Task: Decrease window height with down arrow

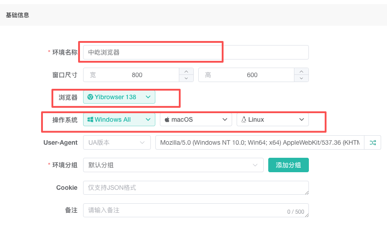Action: 301,78
